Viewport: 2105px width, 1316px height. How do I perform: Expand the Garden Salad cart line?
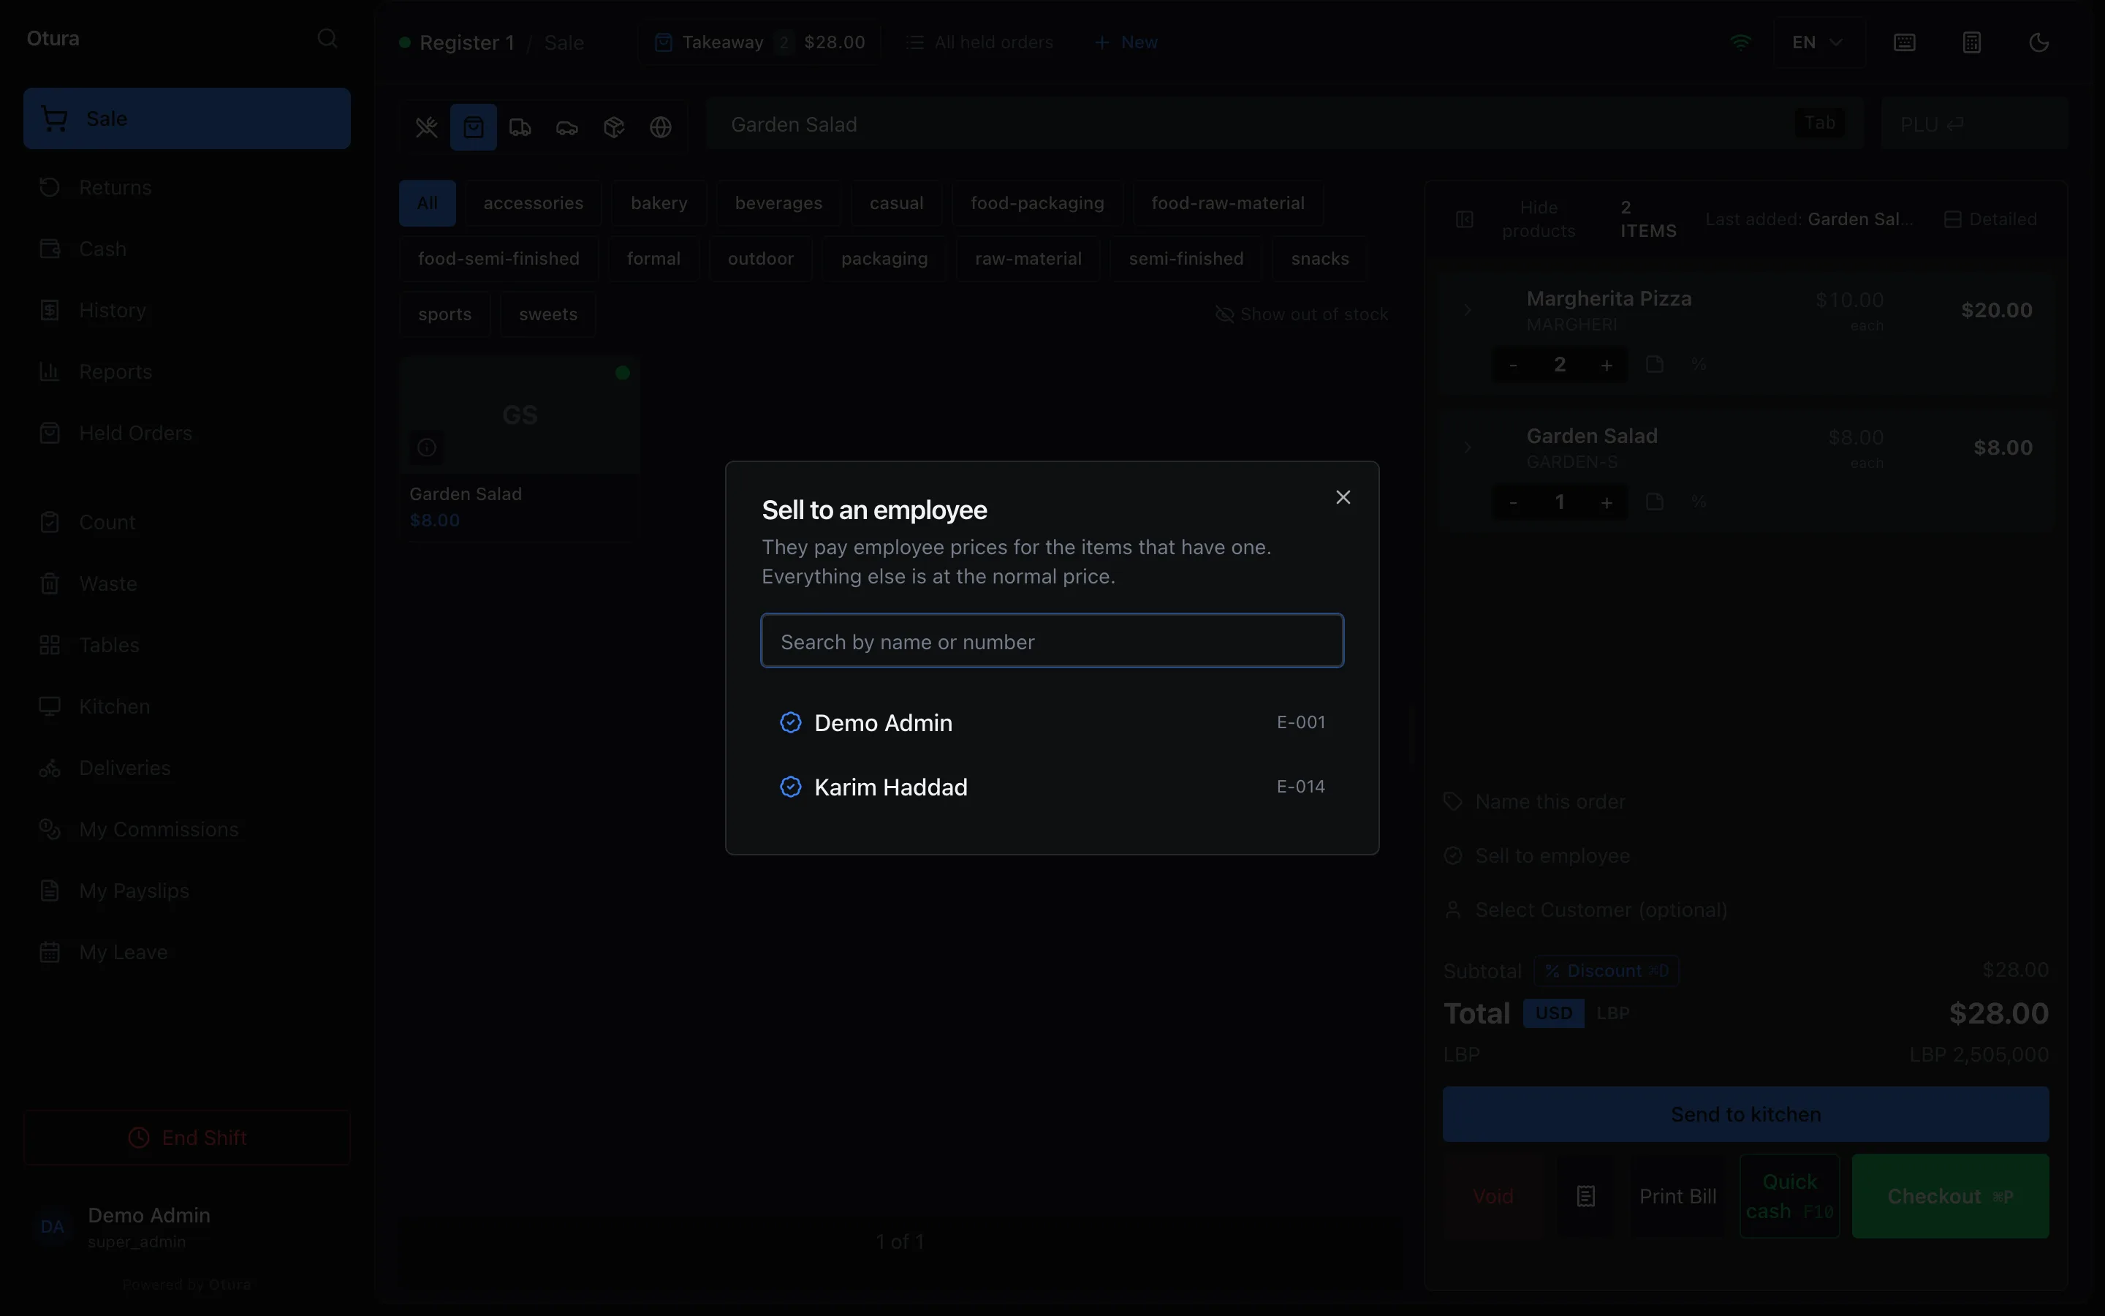pos(1468,447)
